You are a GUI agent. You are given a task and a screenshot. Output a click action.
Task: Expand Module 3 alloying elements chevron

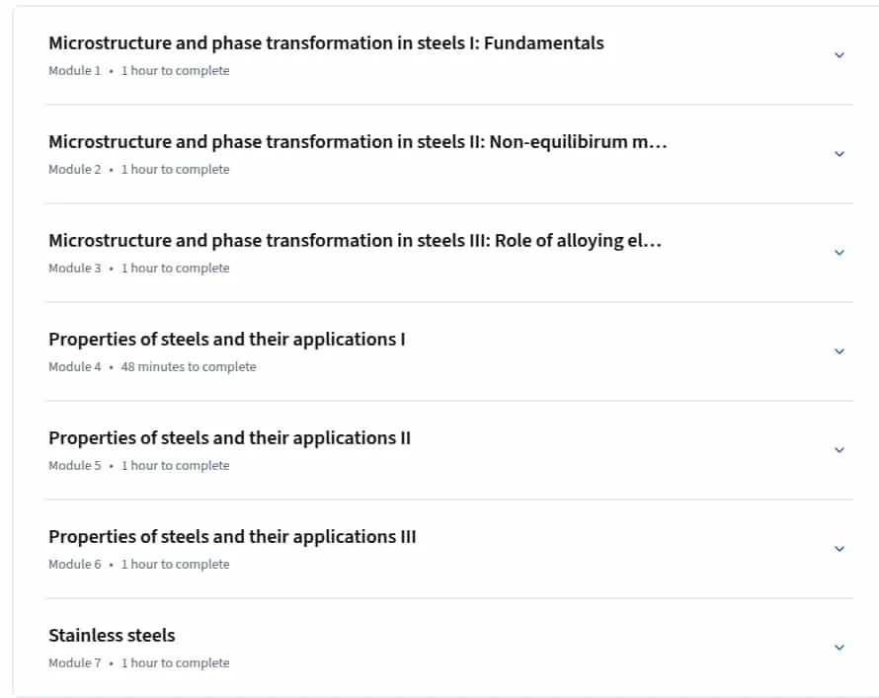pos(839,253)
